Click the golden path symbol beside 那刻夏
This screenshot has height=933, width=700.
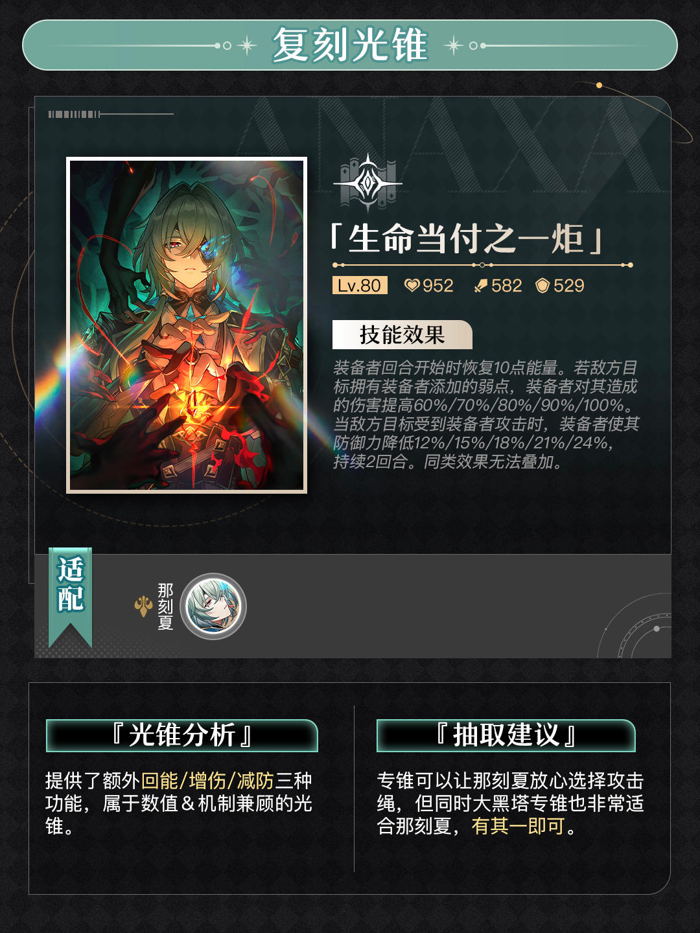(x=143, y=606)
